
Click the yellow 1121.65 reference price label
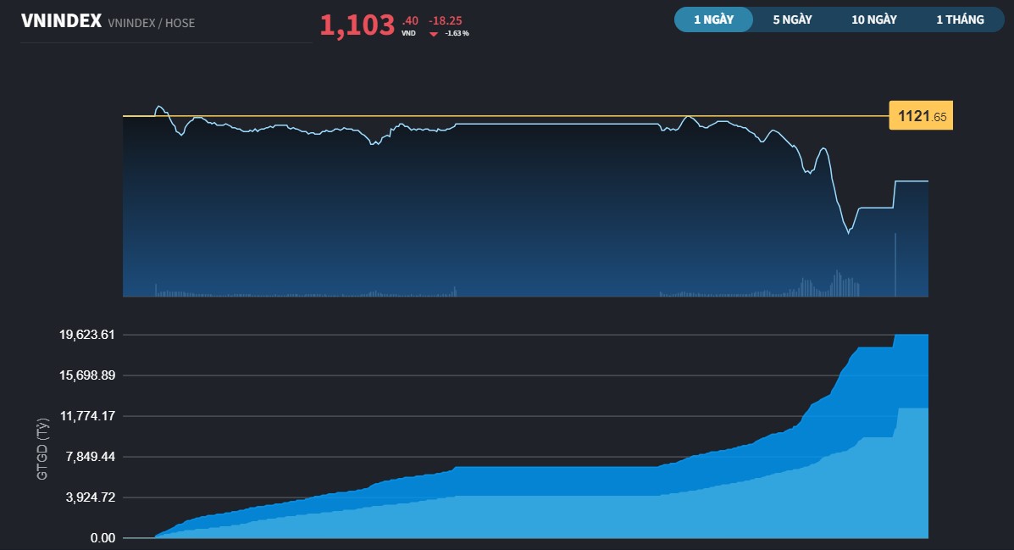[921, 116]
